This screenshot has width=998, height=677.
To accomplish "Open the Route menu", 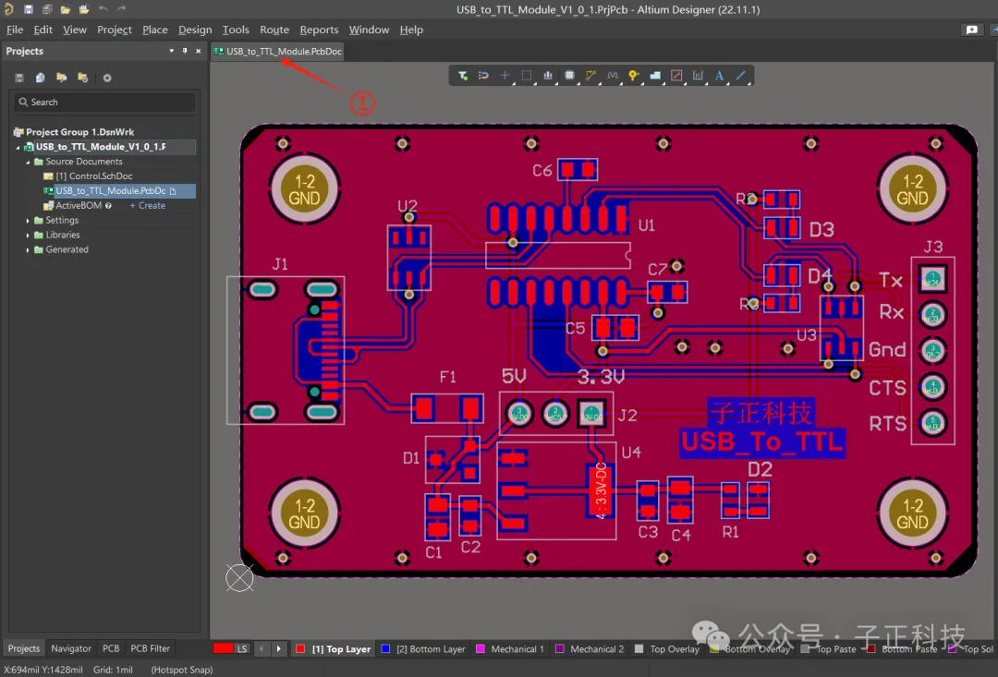I will 274,30.
